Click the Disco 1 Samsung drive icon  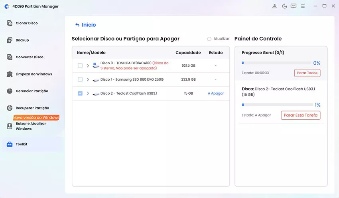96,80
